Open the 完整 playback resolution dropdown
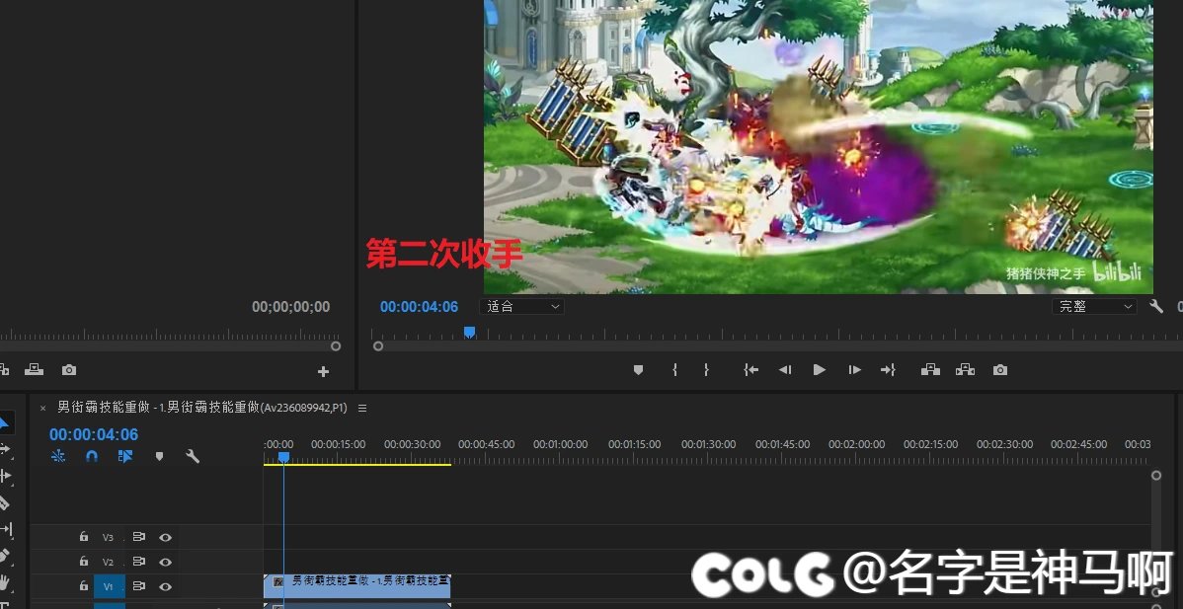 tap(1094, 307)
